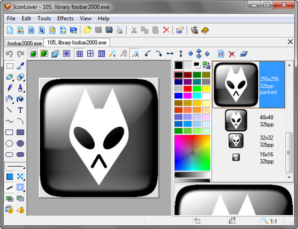Rotate the image clockwise

pyautogui.click(x=159, y=54)
